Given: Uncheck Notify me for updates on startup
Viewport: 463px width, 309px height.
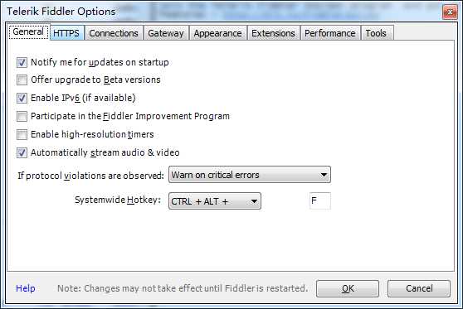Looking at the screenshot, I should (x=22, y=62).
